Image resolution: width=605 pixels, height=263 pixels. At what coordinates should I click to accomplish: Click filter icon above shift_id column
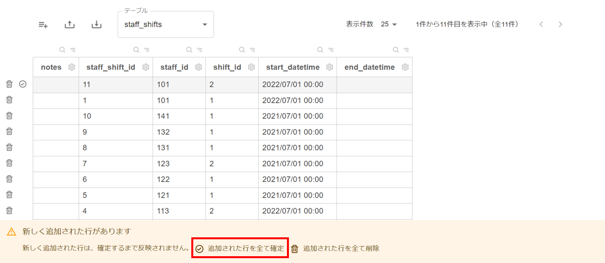[x=252, y=50]
